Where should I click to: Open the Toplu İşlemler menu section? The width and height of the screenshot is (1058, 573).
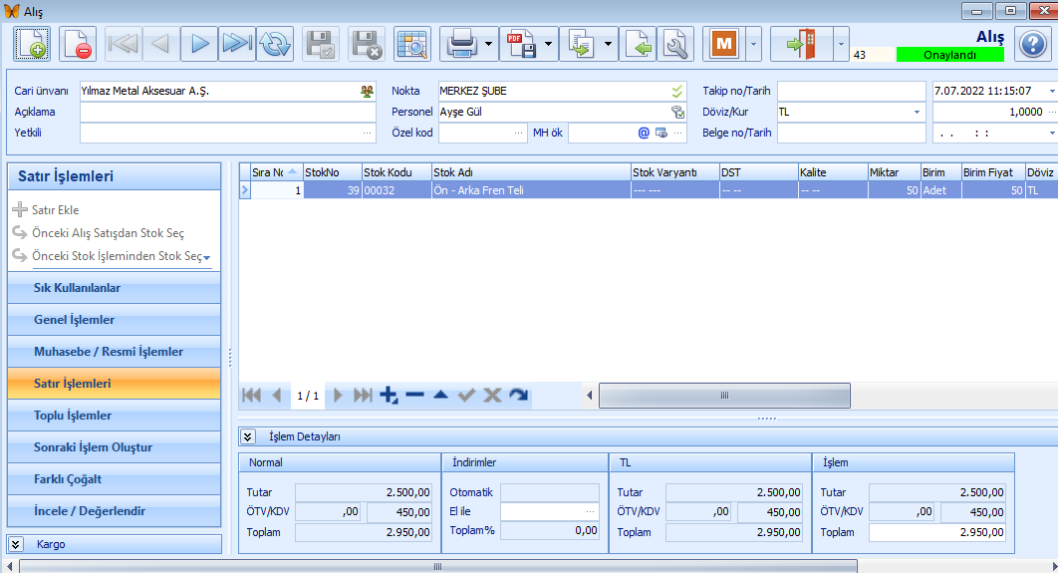[114, 416]
